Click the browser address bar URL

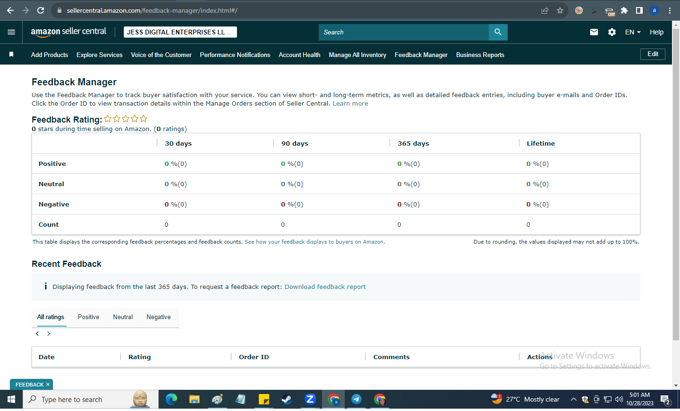152,10
